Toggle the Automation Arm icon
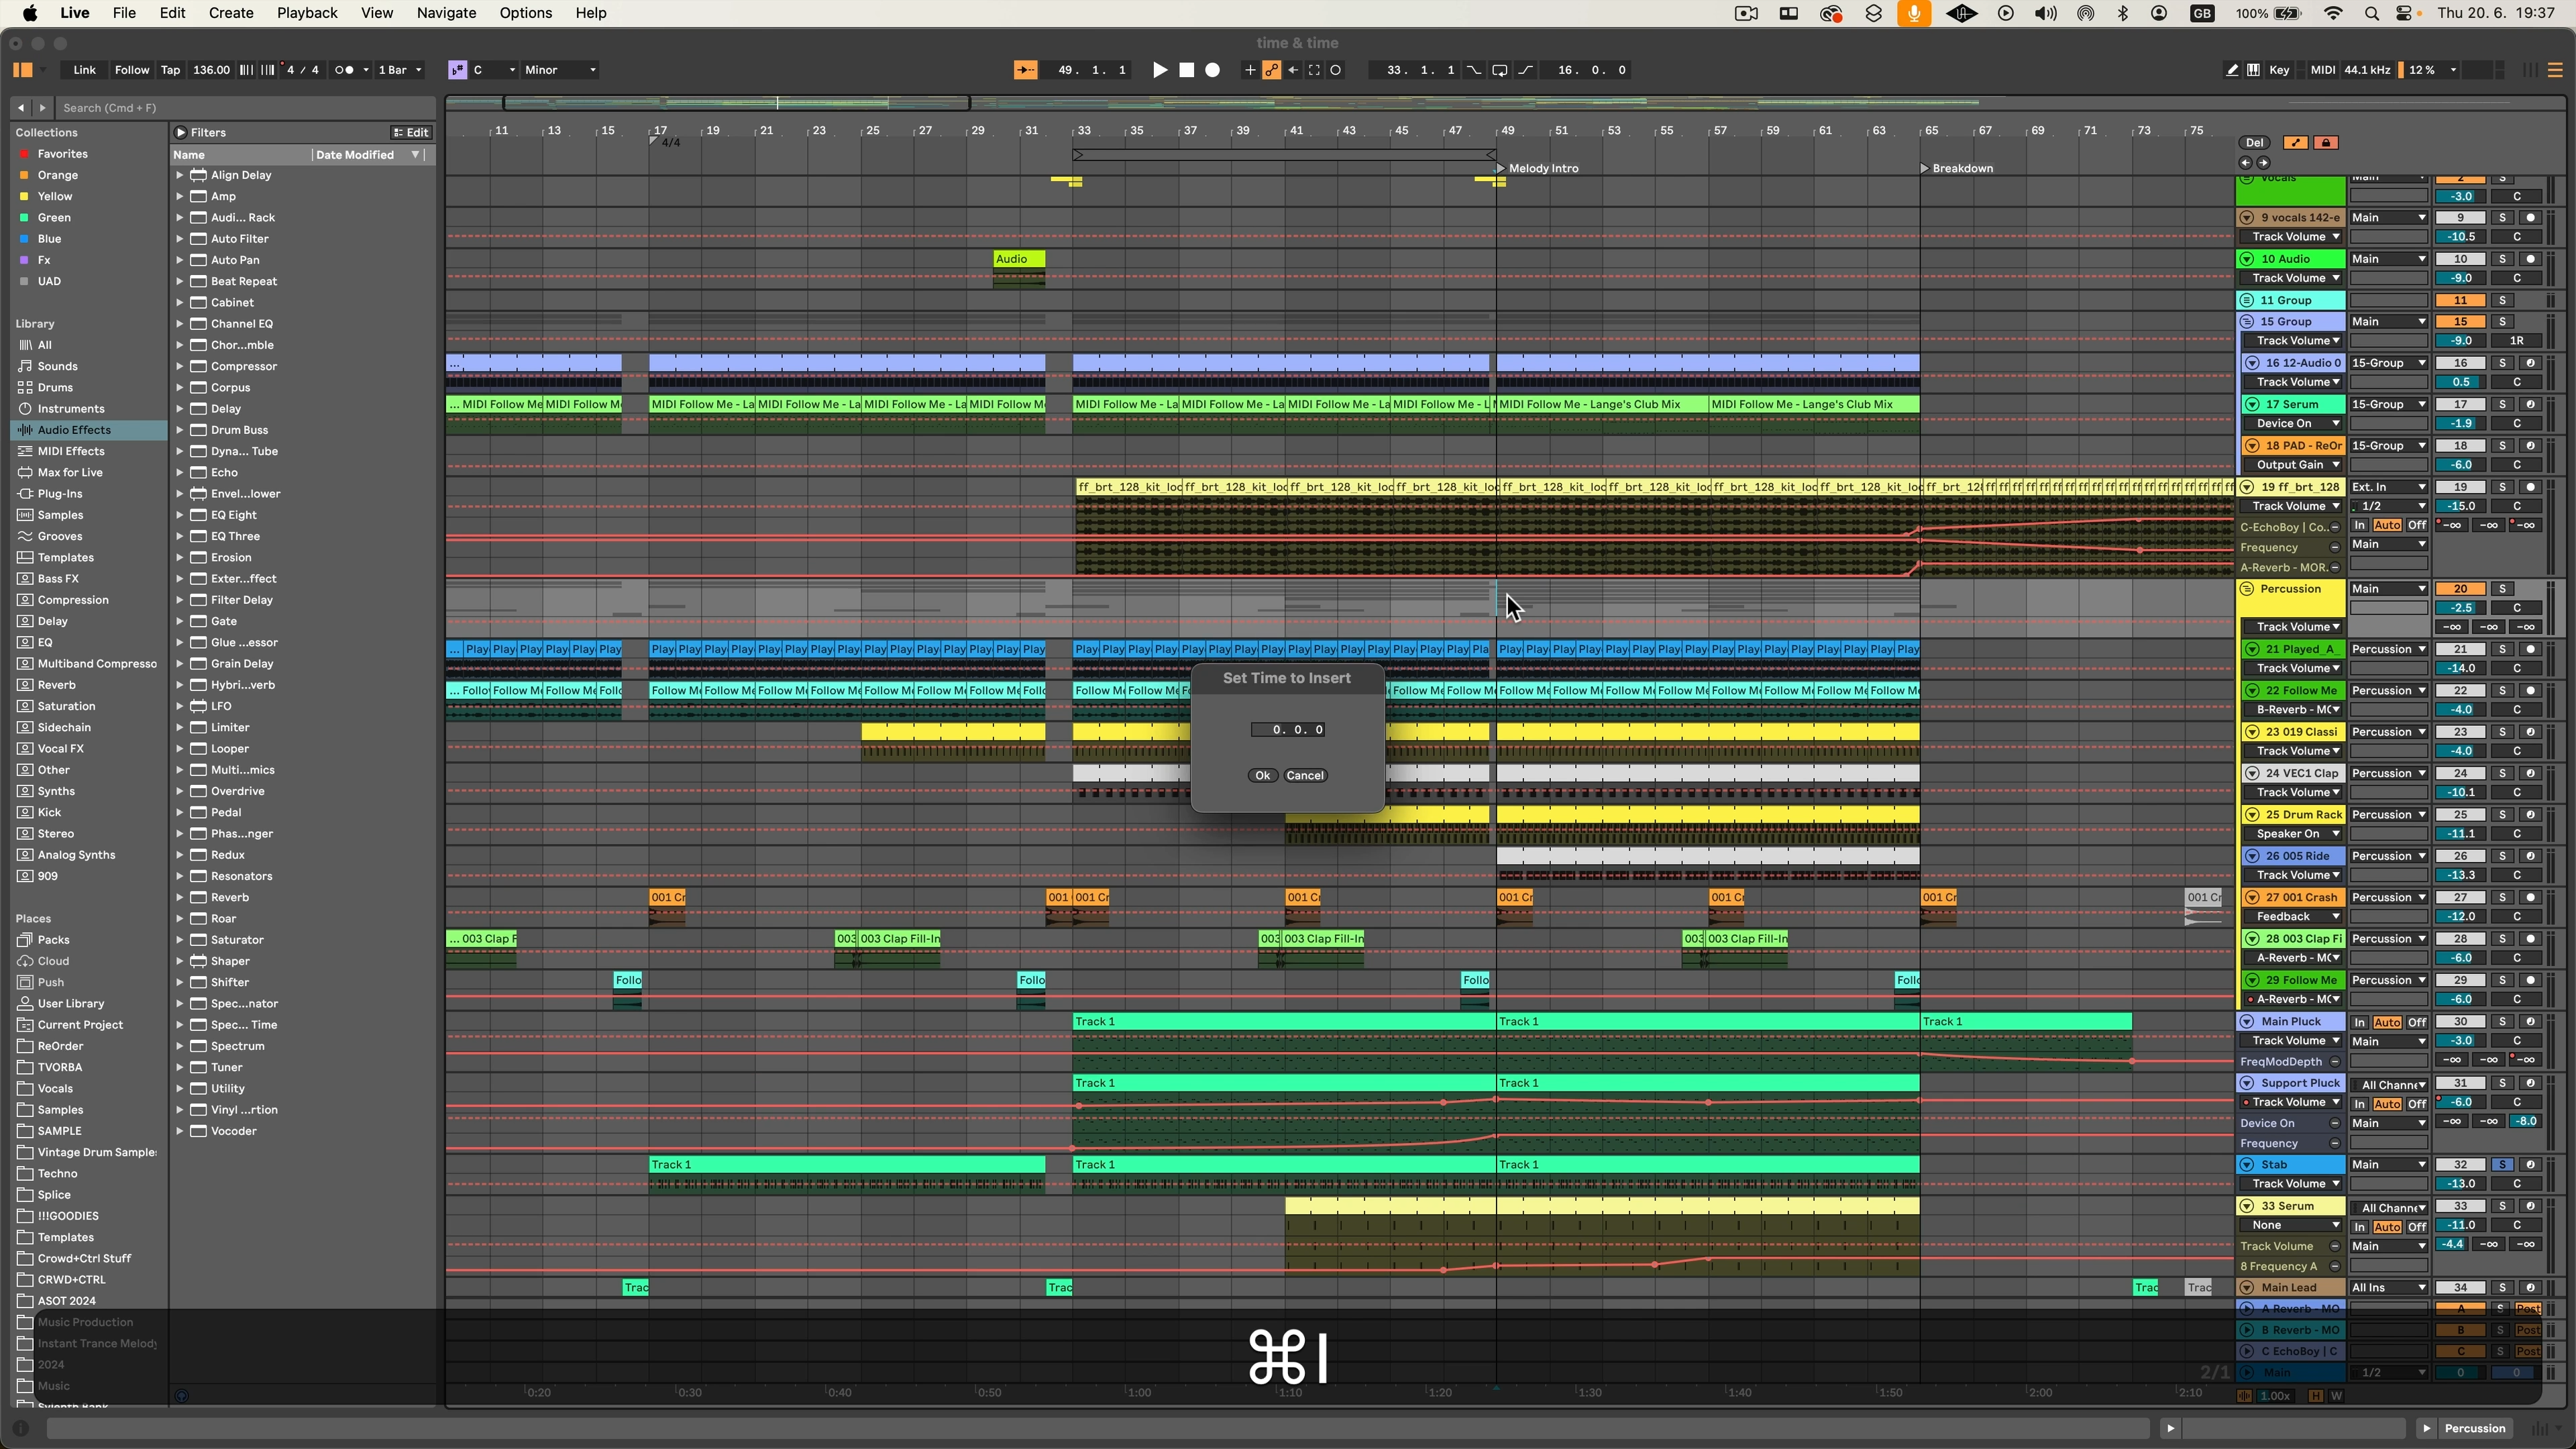The image size is (2576, 1449). [1271, 70]
